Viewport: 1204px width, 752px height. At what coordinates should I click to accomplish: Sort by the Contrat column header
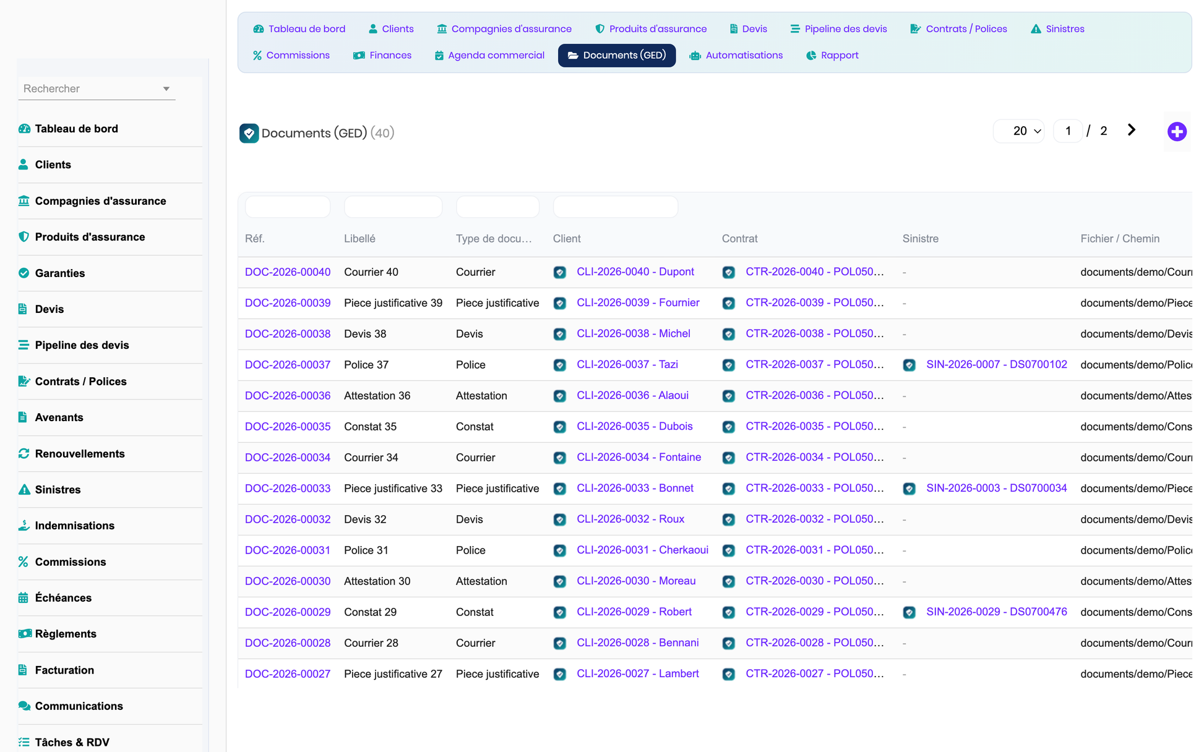click(739, 239)
